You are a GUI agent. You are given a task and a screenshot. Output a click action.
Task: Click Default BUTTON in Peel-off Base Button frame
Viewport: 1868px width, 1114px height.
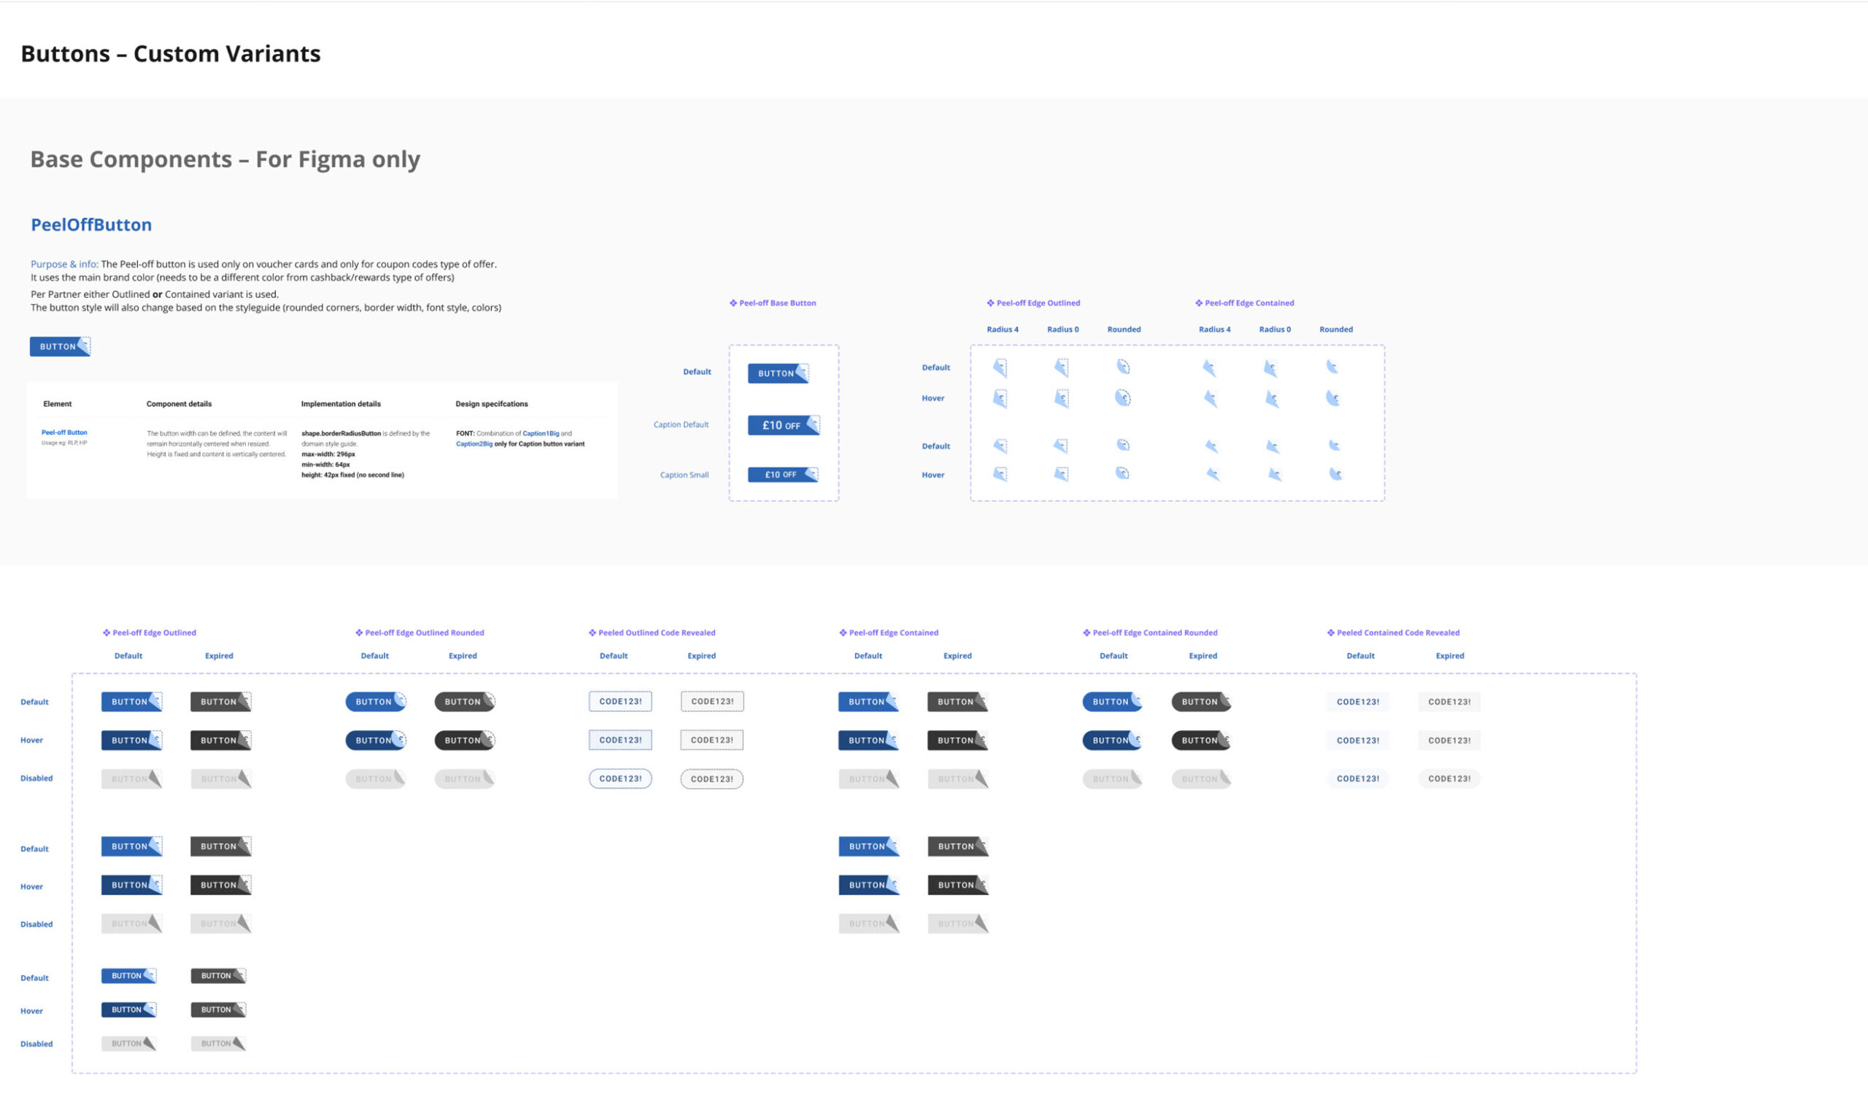pos(779,373)
